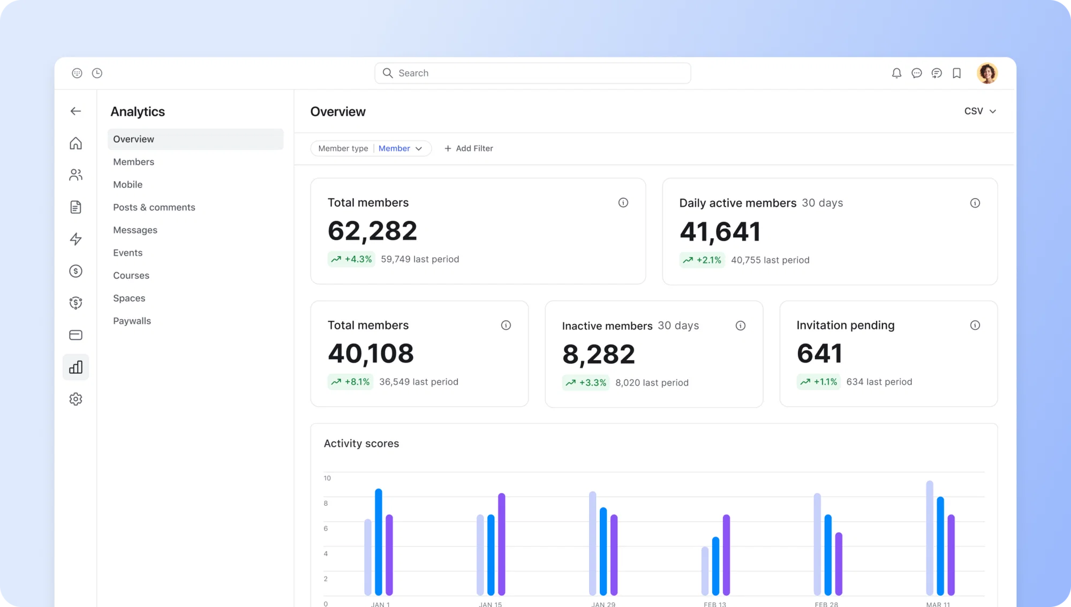Open Posts & comments analytics
1071x607 pixels.
[x=154, y=207]
